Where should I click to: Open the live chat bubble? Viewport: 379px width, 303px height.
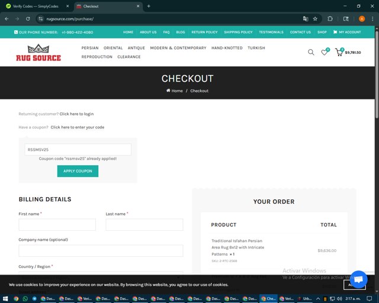(358, 279)
